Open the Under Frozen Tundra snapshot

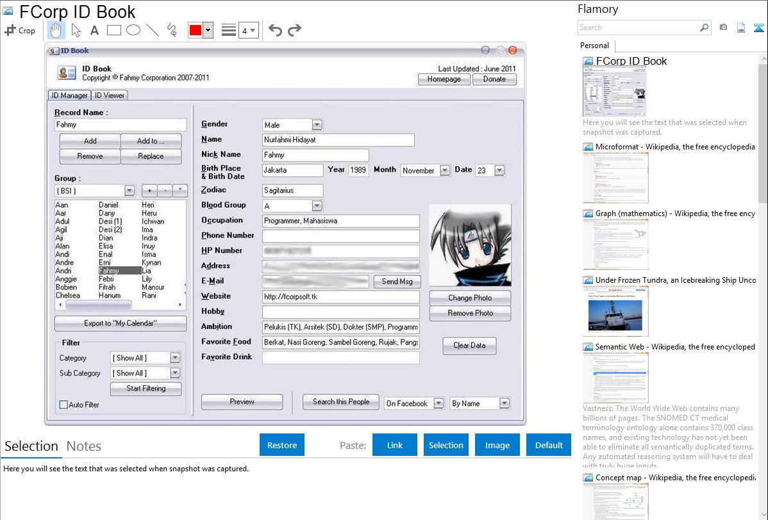pos(615,311)
